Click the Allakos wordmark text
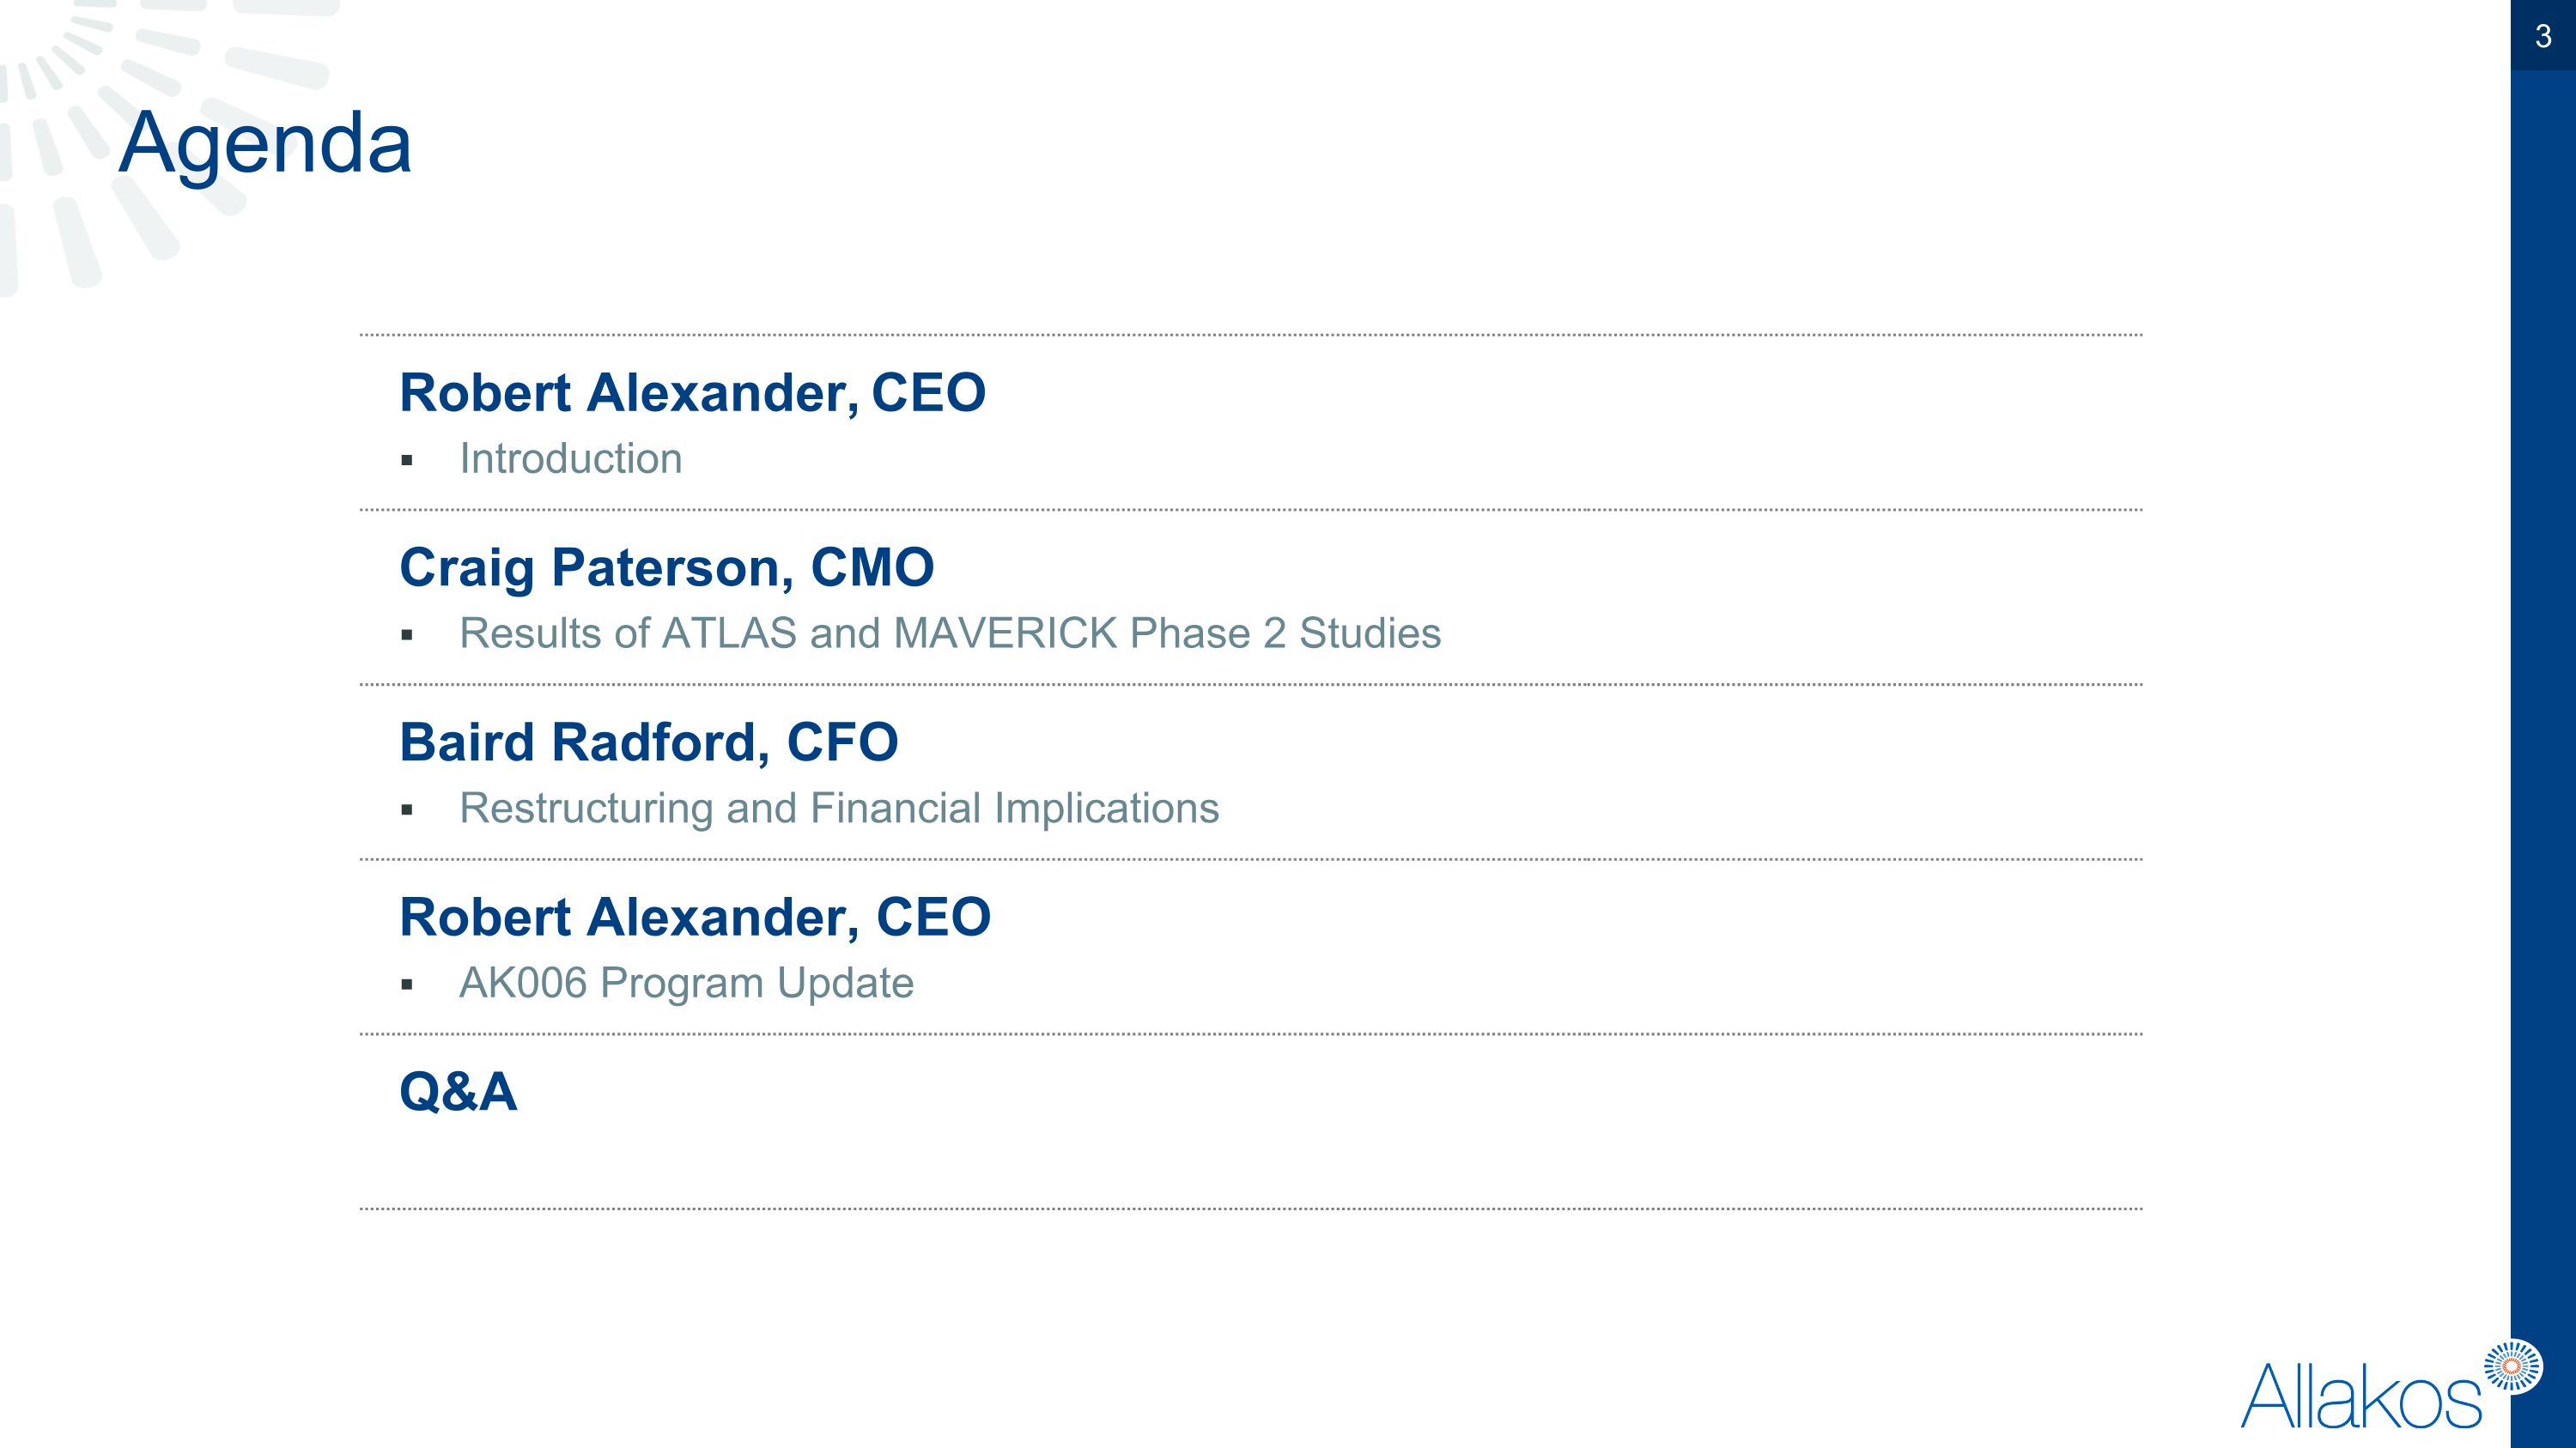 (x=2361, y=1397)
